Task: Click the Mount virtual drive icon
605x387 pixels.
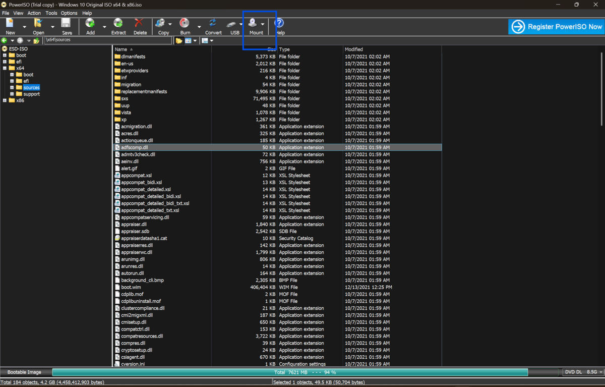Action: [x=253, y=23]
